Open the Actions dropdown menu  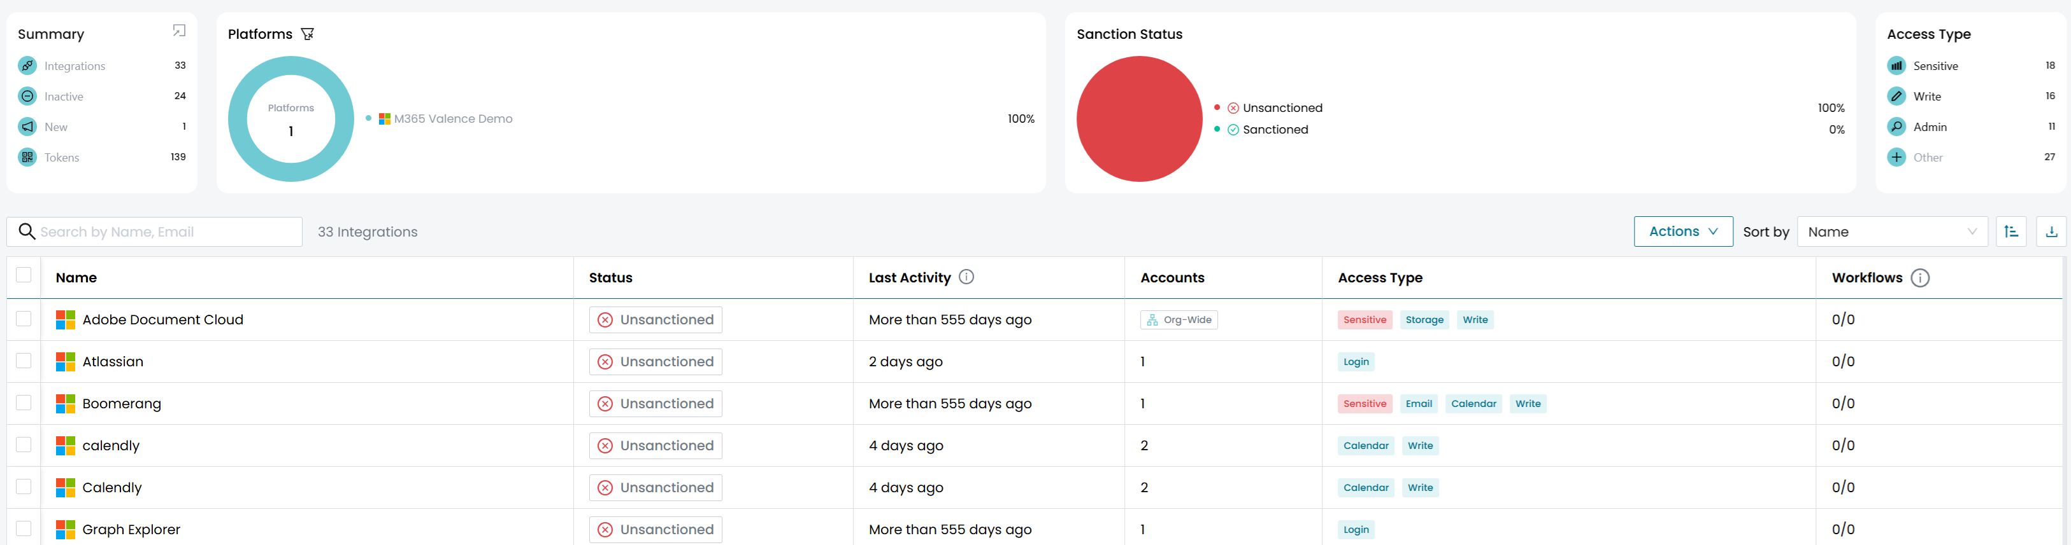tap(1682, 232)
